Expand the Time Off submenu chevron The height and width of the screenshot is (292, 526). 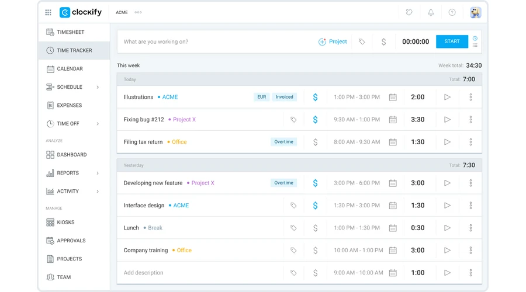pyautogui.click(x=98, y=124)
